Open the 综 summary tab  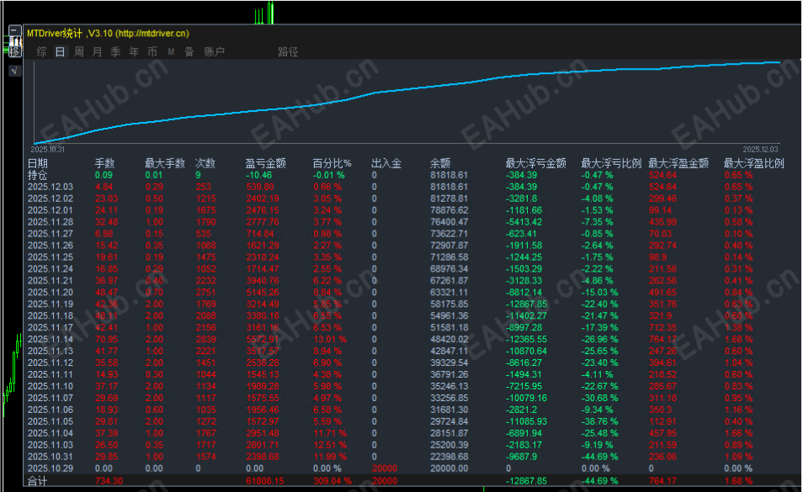[41, 51]
